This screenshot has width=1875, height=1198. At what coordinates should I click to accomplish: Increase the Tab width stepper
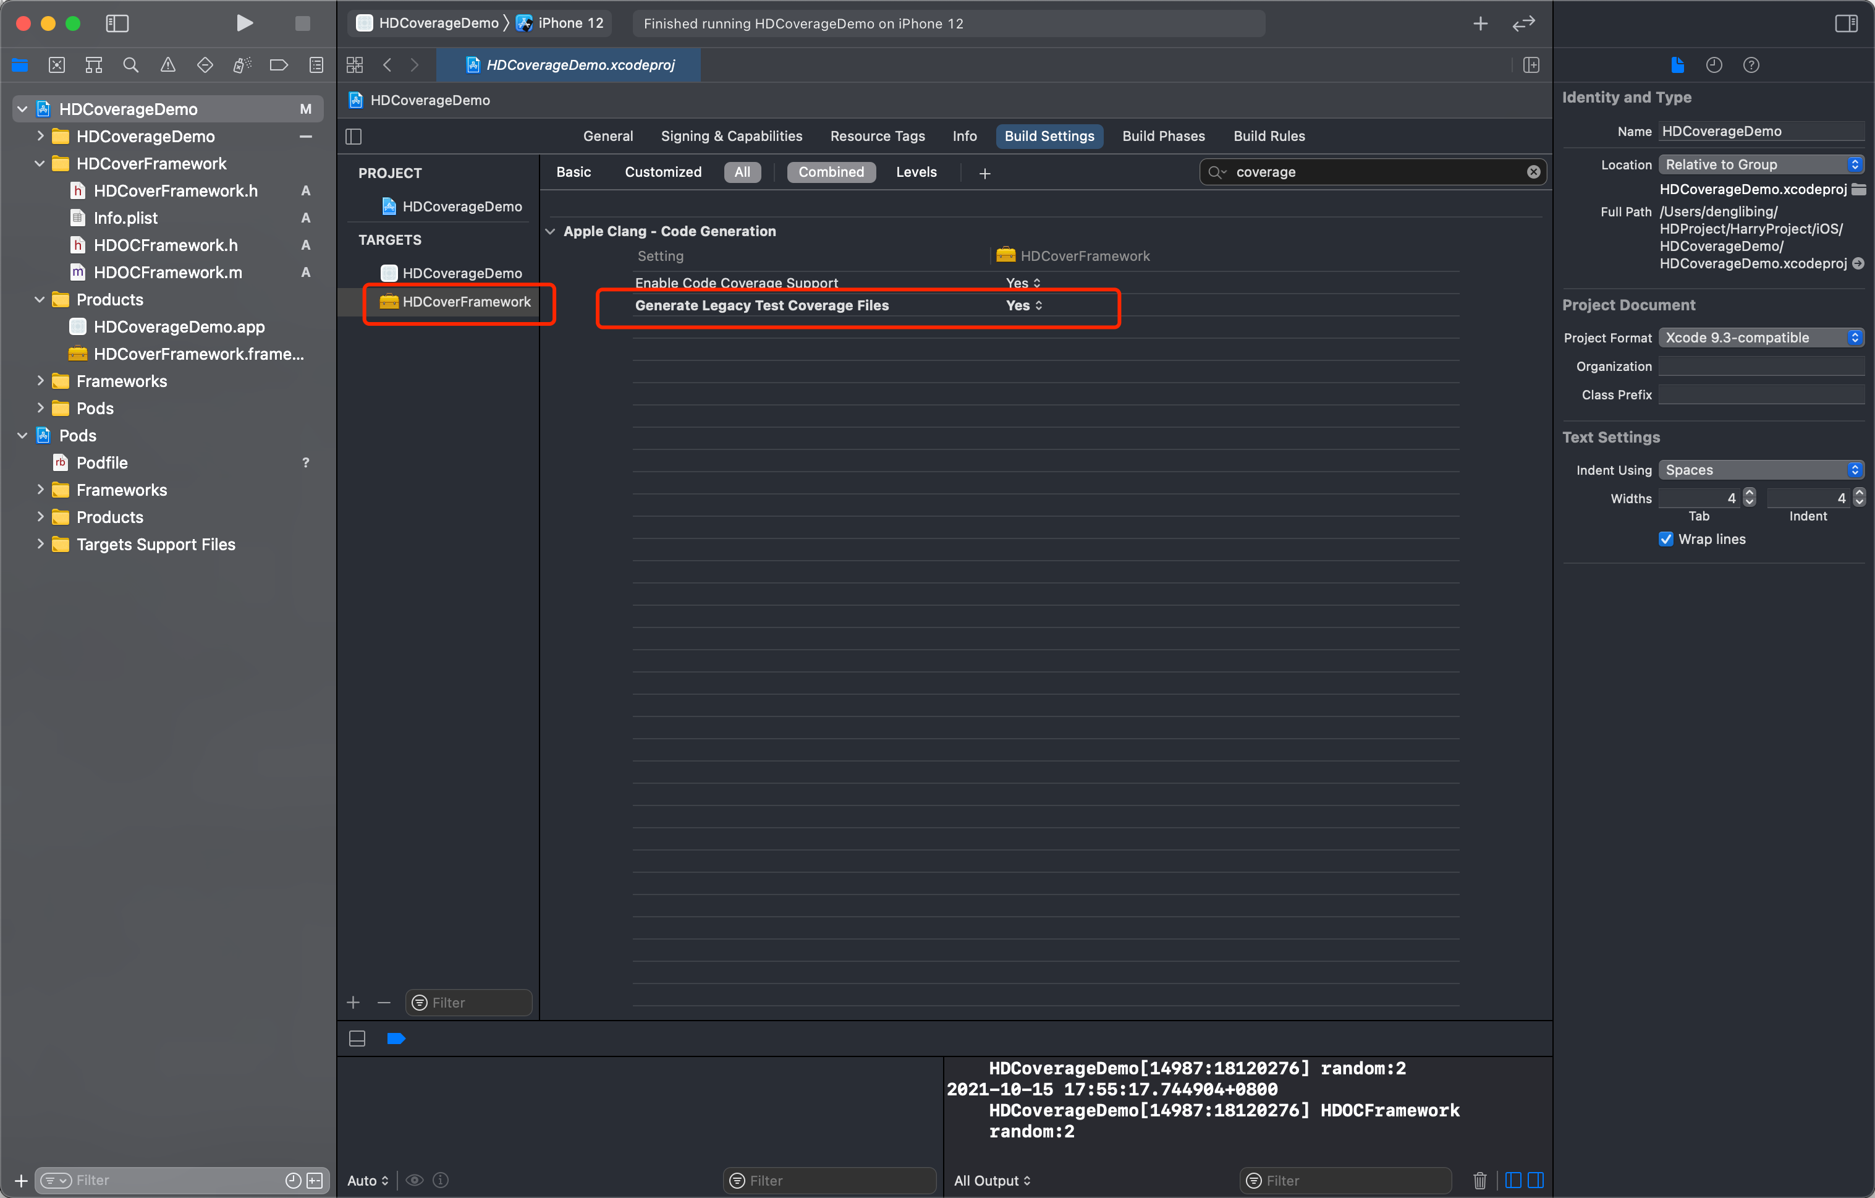pyautogui.click(x=1750, y=493)
